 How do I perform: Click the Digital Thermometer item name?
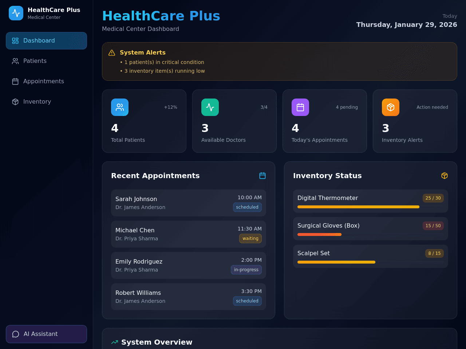pos(328,198)
